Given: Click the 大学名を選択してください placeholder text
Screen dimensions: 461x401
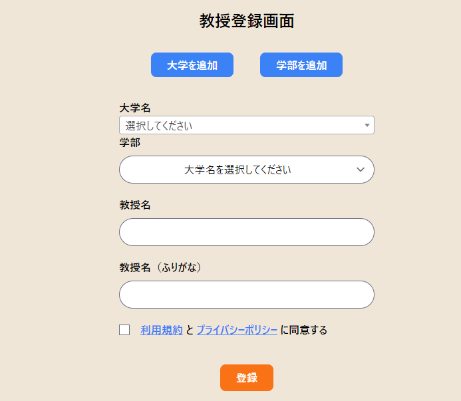Looking at the screenshot, I should [x=237, y=170].
